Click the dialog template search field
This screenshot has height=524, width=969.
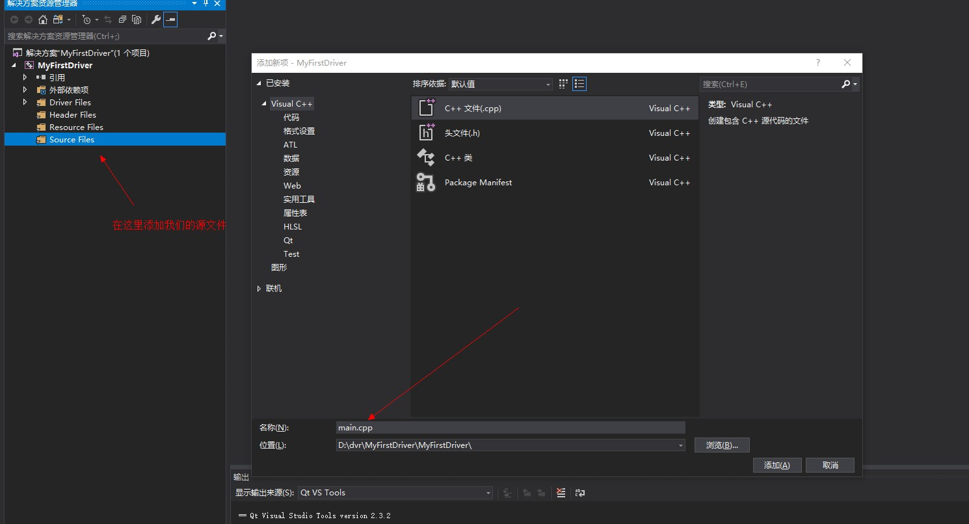click(x=769, y=84)
